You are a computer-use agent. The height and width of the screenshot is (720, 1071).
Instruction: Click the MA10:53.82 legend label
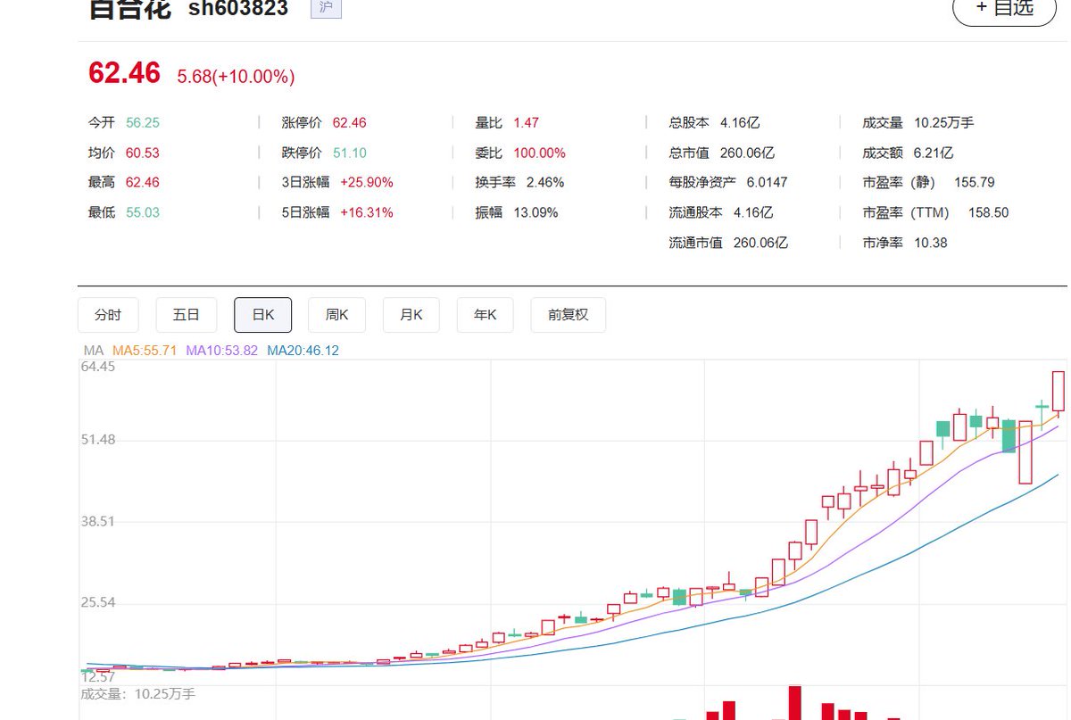click(222, 351)
